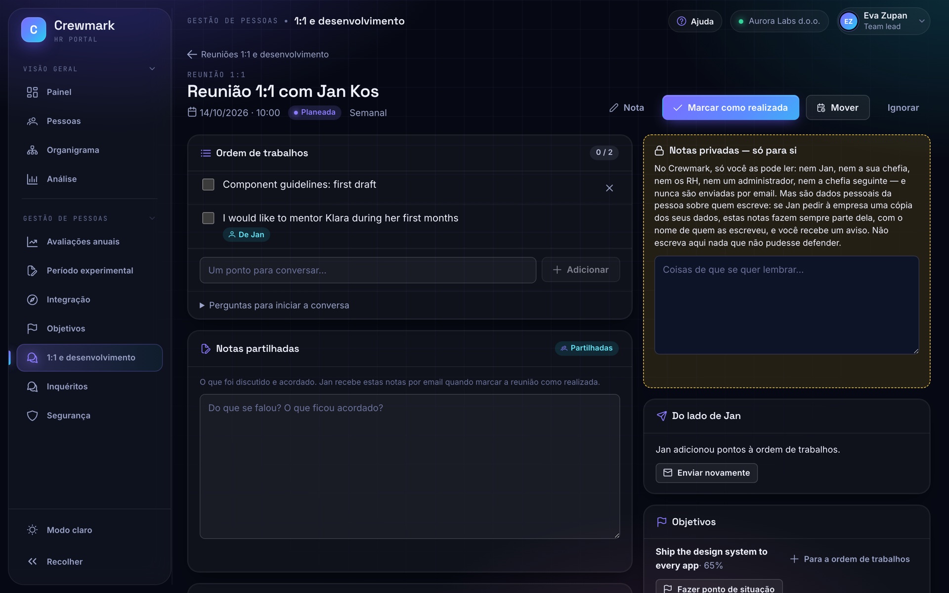
Task: Click the private notes text area
Action: (786, 305)
